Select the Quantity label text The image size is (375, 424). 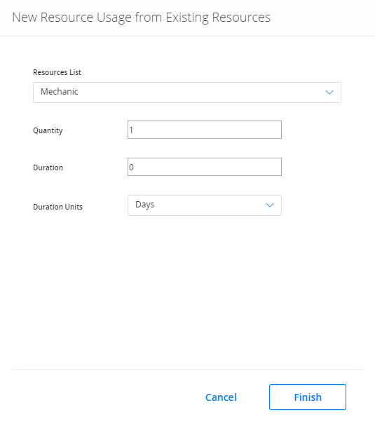[x=48, y=130]
